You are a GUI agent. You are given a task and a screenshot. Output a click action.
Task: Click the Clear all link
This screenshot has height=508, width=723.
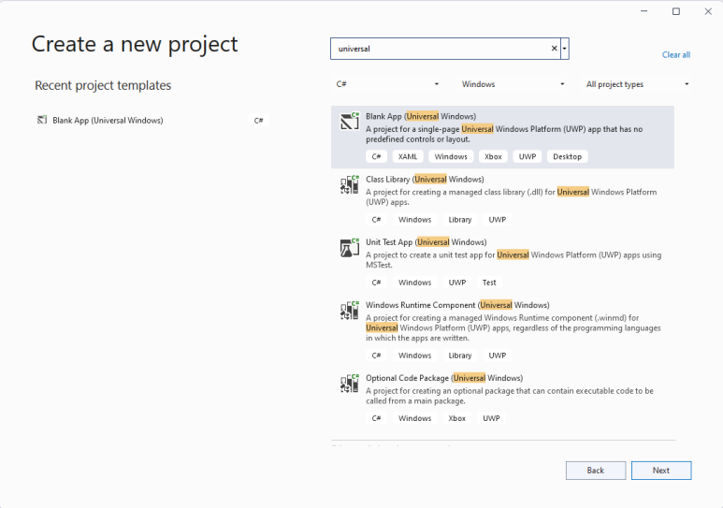(676, 54)
